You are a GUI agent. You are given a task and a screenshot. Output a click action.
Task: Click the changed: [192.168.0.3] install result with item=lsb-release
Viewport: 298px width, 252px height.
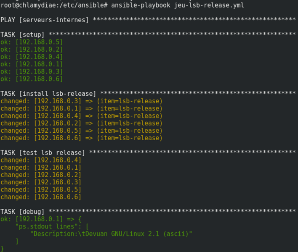click(x=81, y=101)
